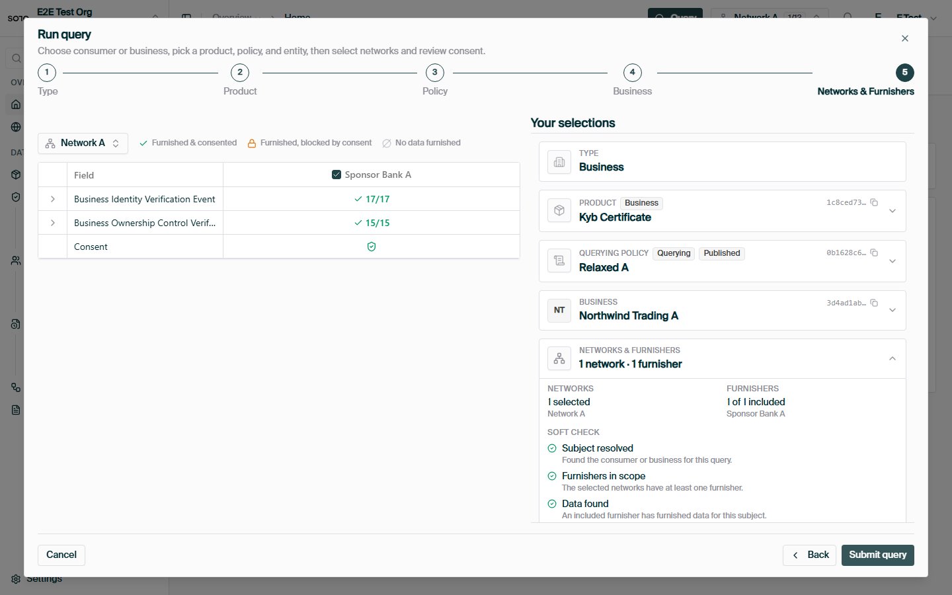Click the Furnishers in scope check icon
The height and width of the screenshot is (595, 952).
552,476
